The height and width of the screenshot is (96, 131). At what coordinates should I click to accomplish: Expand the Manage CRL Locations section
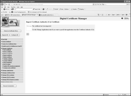pos(2,75)
